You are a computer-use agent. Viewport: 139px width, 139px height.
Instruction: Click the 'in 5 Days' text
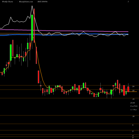click(133, 110)
